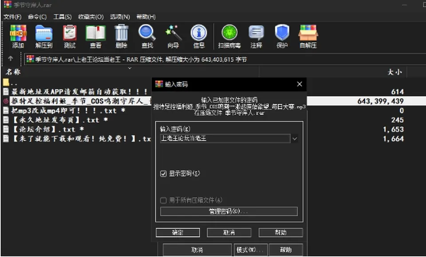426x257 pixels.
Task: Open the 选项(N) menu
Action: tap(120, 17)
